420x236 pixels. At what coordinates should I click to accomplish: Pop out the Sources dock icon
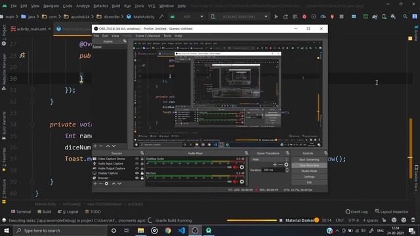click(x=142, y=153)
